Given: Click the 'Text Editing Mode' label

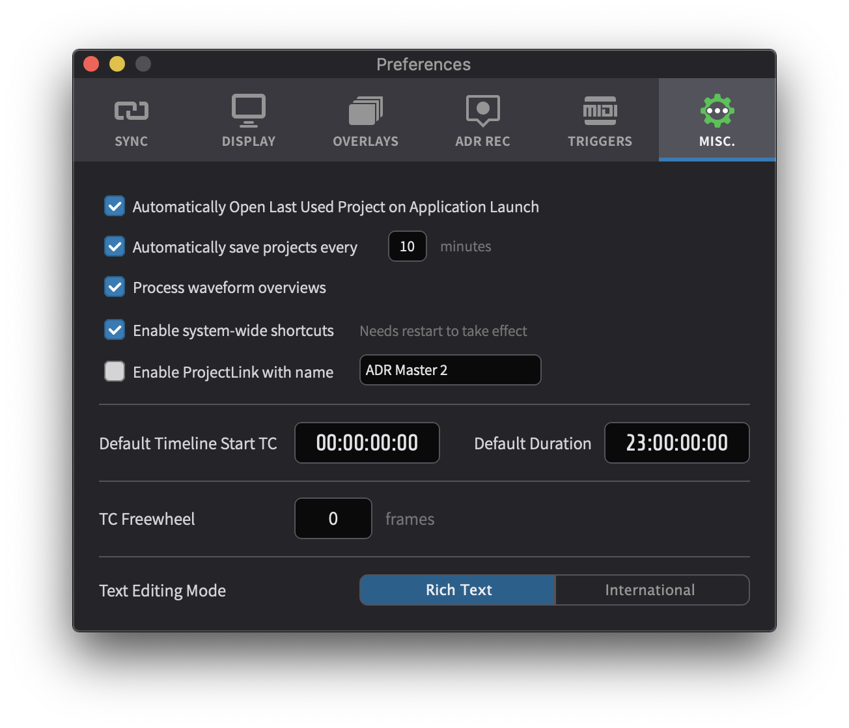Looking at the screenshot, I should click(x=163, y=591).
